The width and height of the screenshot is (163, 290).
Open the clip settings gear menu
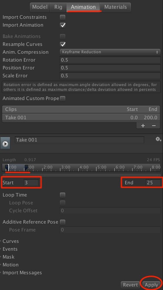pyautogui.click(x=158, y=139)
